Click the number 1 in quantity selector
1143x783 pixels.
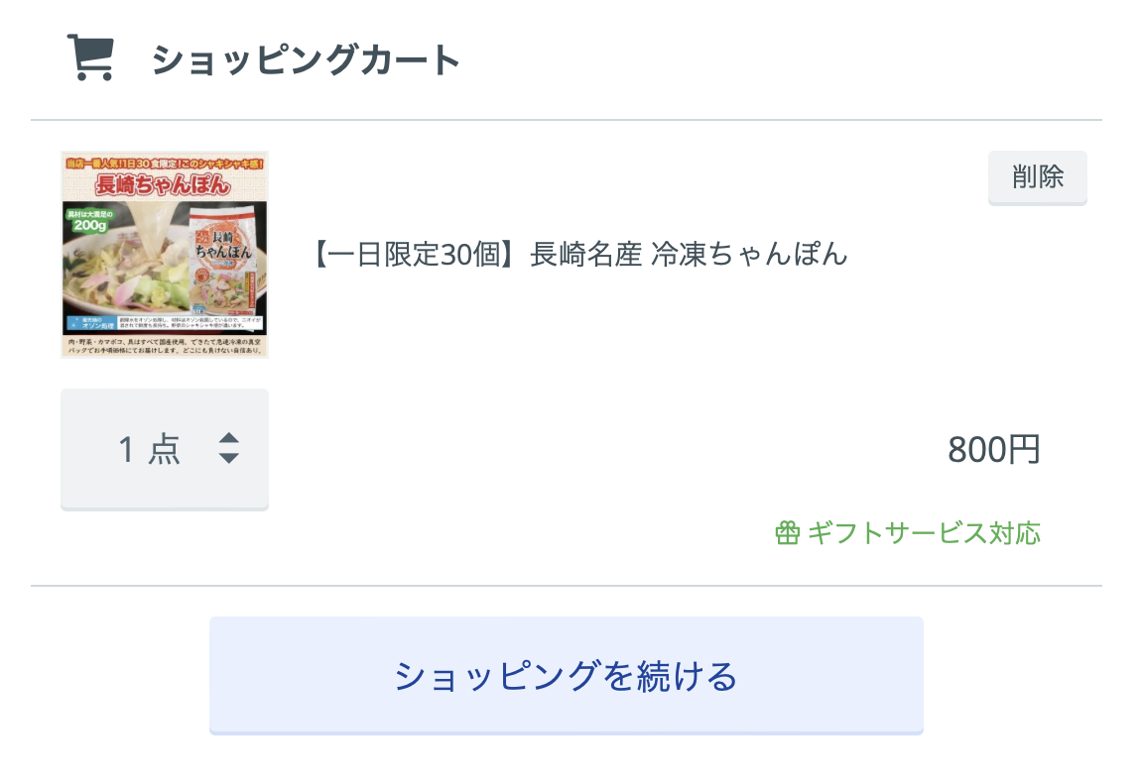[x=126, y=449]
